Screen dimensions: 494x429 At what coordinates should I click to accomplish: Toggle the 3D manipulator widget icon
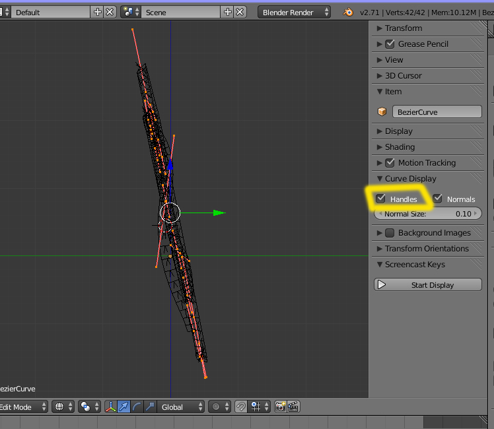pyautogui.click(x=110, y=407)
